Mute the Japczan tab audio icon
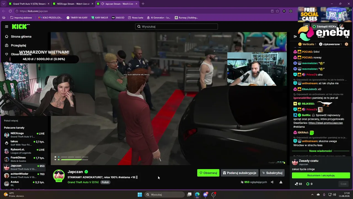The image size is (353, 199). click(103, 4)
